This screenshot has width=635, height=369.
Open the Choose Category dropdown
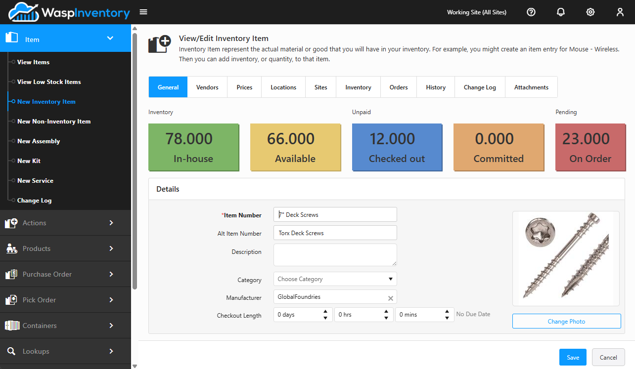pyautogui.click(x=335, y=279)
